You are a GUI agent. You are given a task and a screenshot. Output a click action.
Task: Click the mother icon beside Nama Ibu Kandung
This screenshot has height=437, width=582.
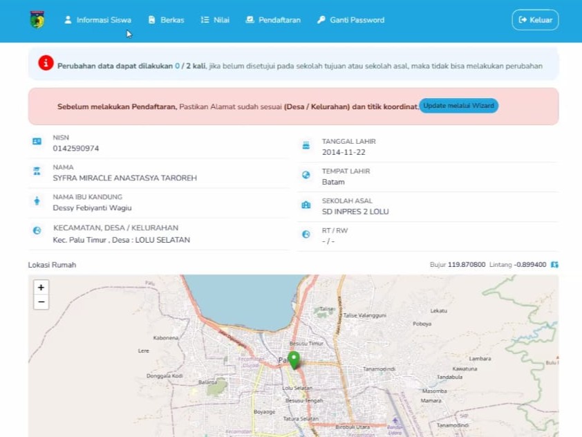coord(37,201)
